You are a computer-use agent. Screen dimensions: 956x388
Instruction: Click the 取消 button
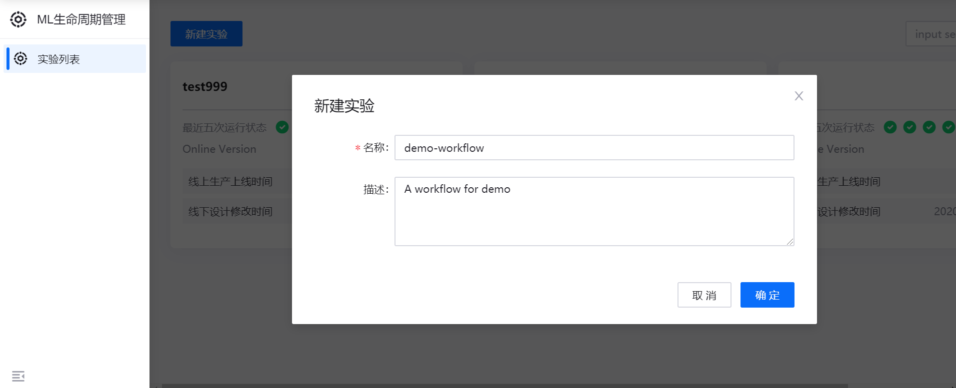click(x=704, y=295)
